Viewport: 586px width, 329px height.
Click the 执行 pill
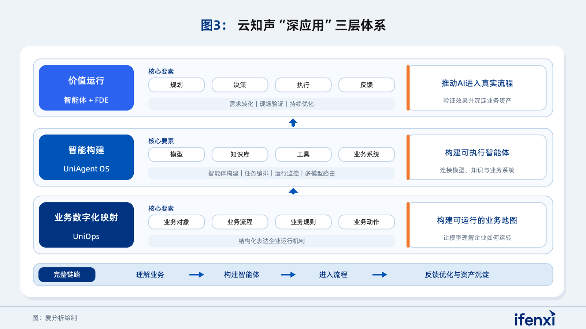click(303, 85)
